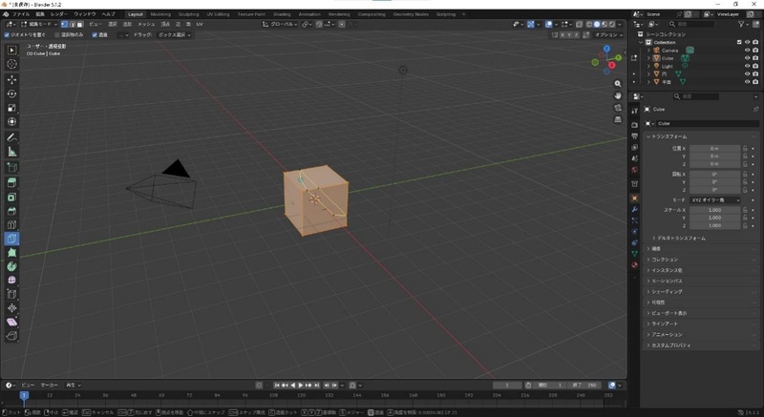Expand the delta transform panel
The width and height of the screenshot is (764, 417).
[679, 238]
